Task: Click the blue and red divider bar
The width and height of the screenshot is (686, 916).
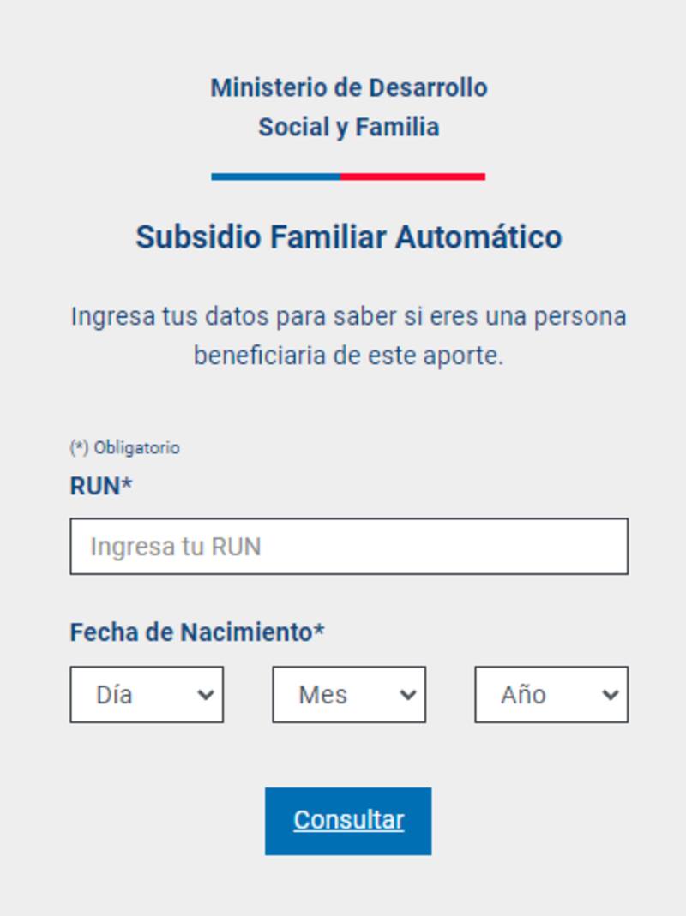Action: click(348, 177)
